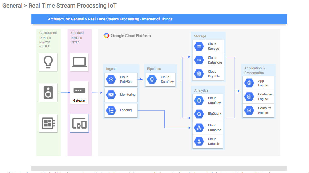Click the 'Cloud Bigtable' label
This screenshot has height=173, width=309.
coord(214,74)
